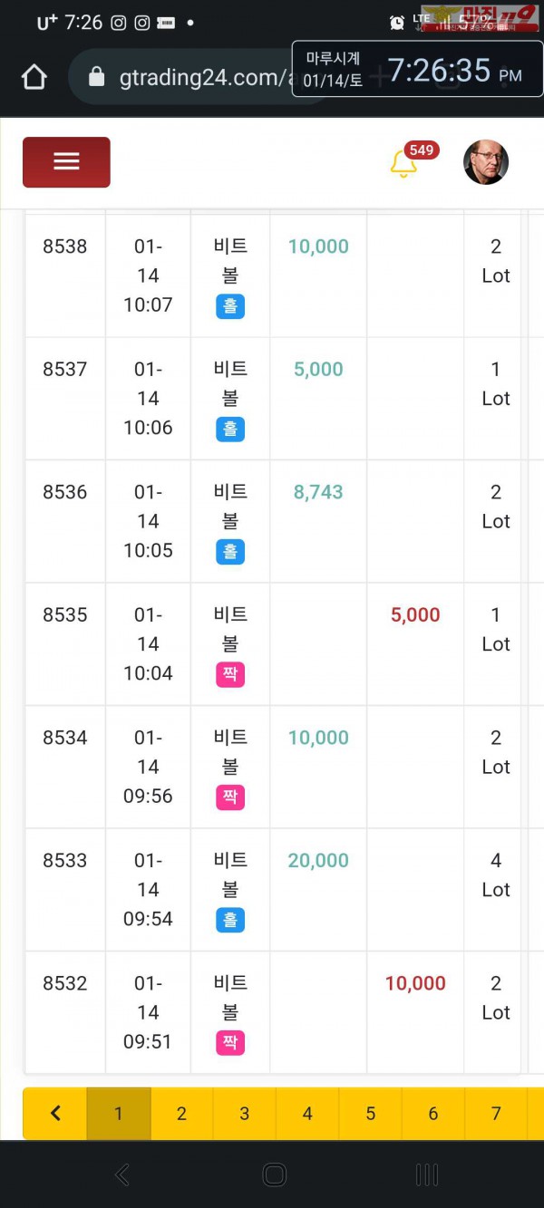This screenshot has width=544, height=1208.
Task: Select current page 1 in pagination
Action: pos(118,1114)
